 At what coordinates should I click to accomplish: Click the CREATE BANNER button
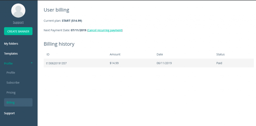(18, 31)
